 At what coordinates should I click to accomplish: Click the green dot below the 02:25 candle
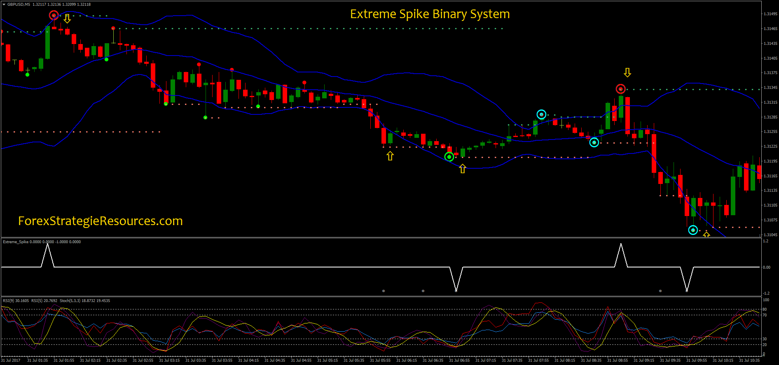107,60
